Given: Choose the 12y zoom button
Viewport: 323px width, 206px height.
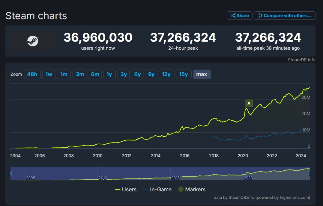Looking at the screenshot, I should pos(166,74).
